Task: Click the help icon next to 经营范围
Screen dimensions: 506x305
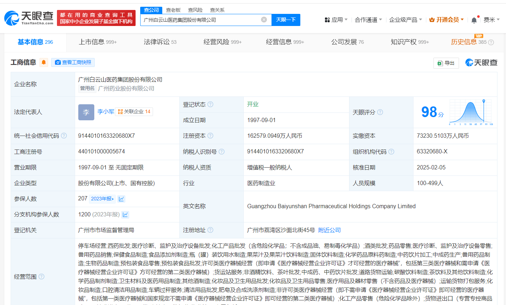Action: click(41, 277)
